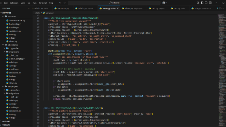Viewport: 226px width, 127px height.
Task: Open apps.py in the attendance folder
Action: point(16,66)
